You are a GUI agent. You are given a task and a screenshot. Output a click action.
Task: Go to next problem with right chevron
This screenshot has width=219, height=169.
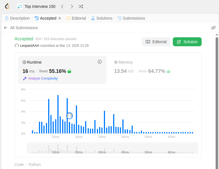[x=72, y=6]
